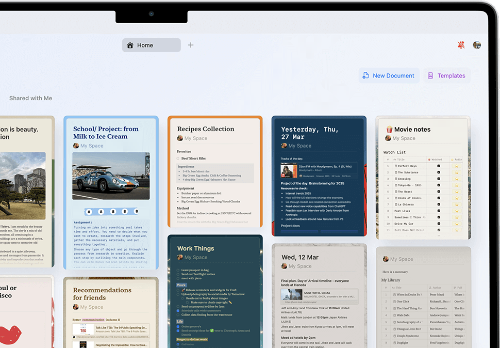This screenshot has height=348, width=500.
Task: Click the popcorn icon on Movie notes card
Action: click(x=389, y=129)
